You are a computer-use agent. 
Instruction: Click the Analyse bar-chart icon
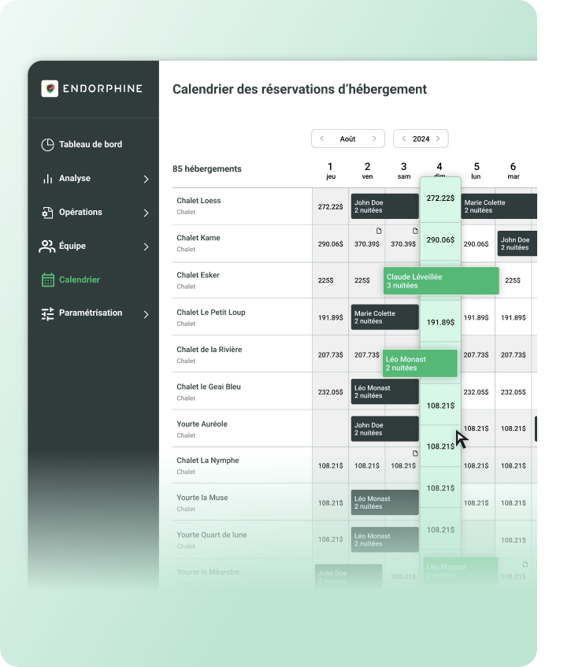click(47, 179)
